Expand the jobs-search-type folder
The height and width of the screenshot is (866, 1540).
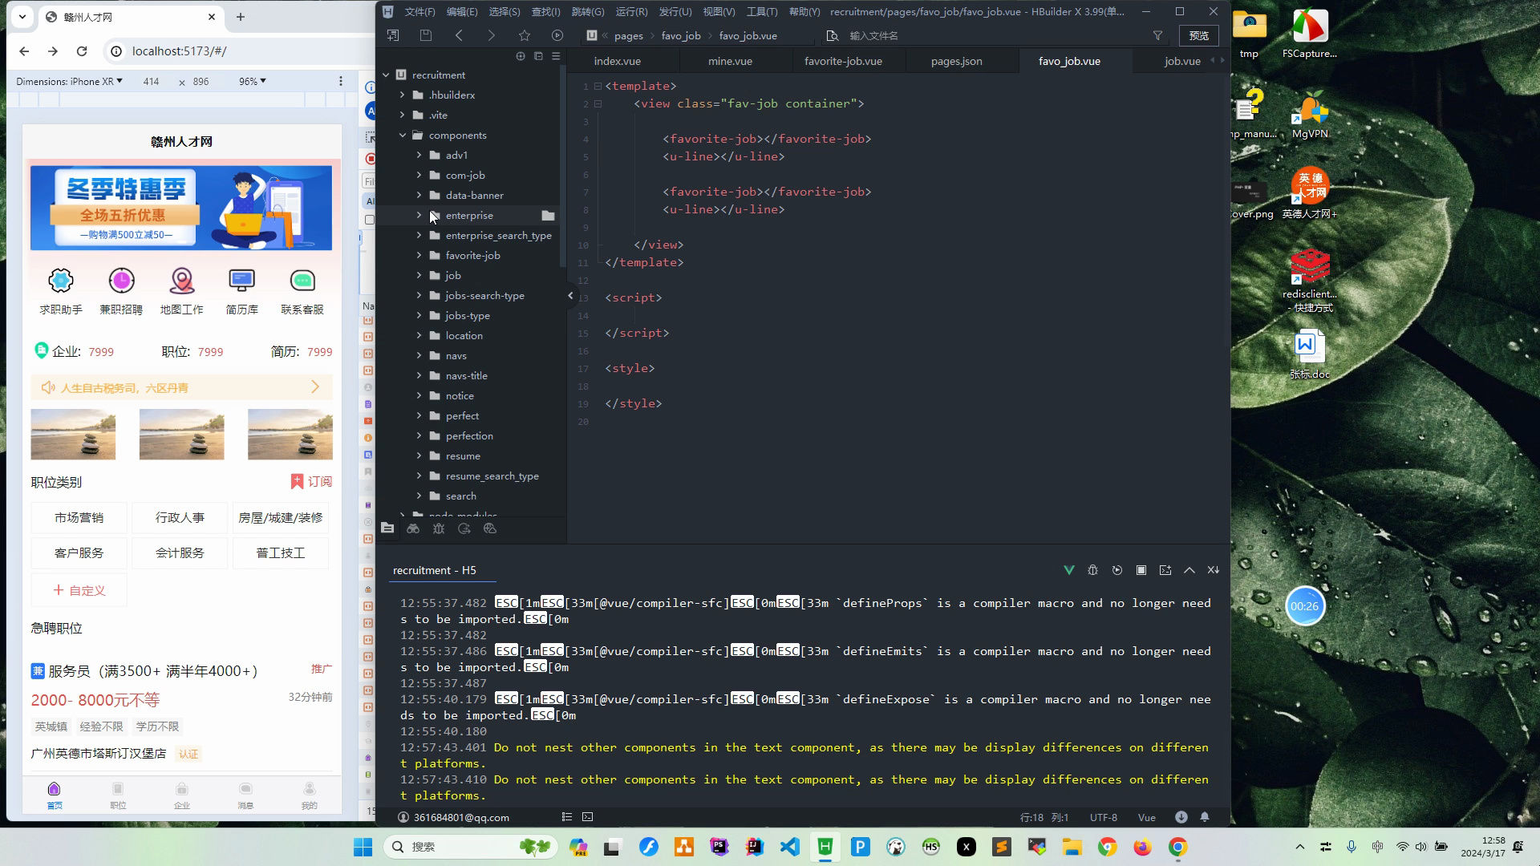419,296
